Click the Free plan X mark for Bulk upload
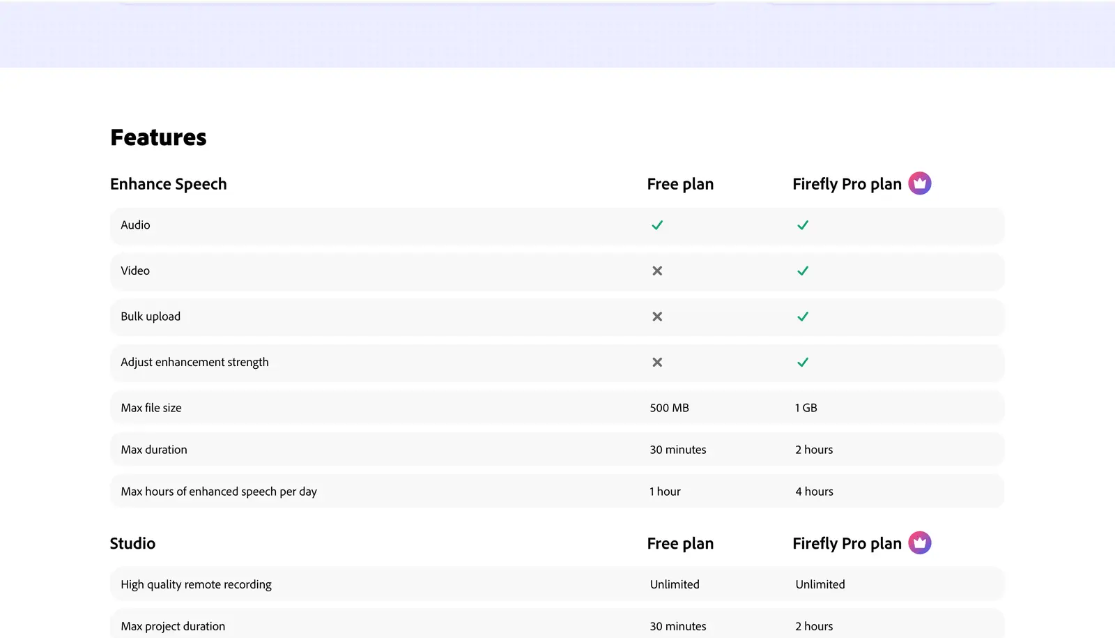Image resolution: width=1115 pixels, height=638 pixels. click(657, 317)
